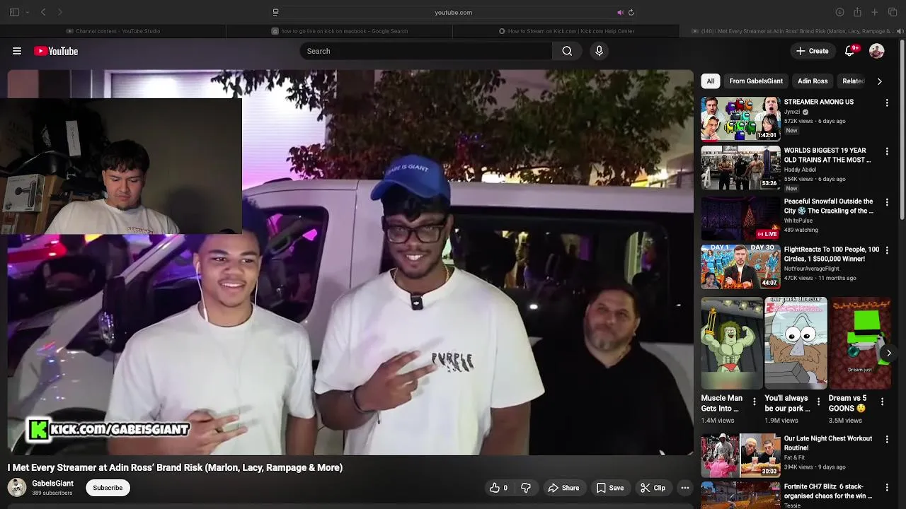Viewport: 906px width, 509px height.
Task: Open the Safari share icon
Action: [x=857, y=12]
